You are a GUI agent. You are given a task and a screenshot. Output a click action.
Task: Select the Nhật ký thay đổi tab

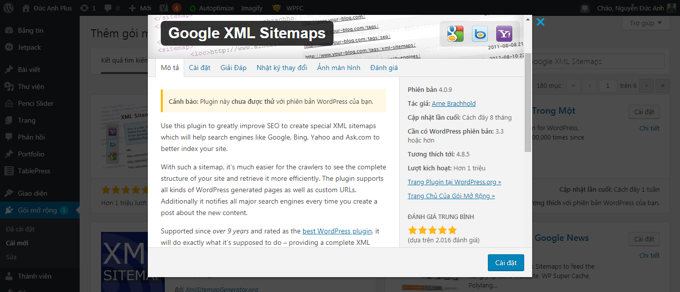tap(282, 68)
